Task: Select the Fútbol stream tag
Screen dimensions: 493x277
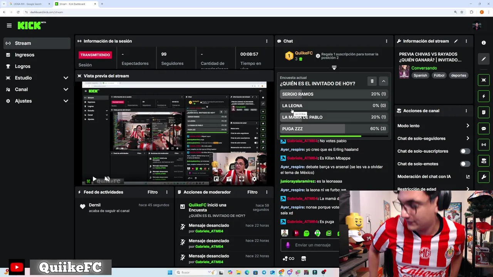Action: coord(439,75)
